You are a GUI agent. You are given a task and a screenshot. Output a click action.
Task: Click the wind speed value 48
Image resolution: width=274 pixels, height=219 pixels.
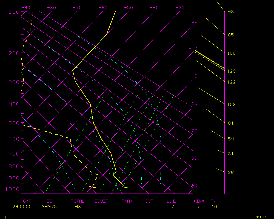pos(231,12)
